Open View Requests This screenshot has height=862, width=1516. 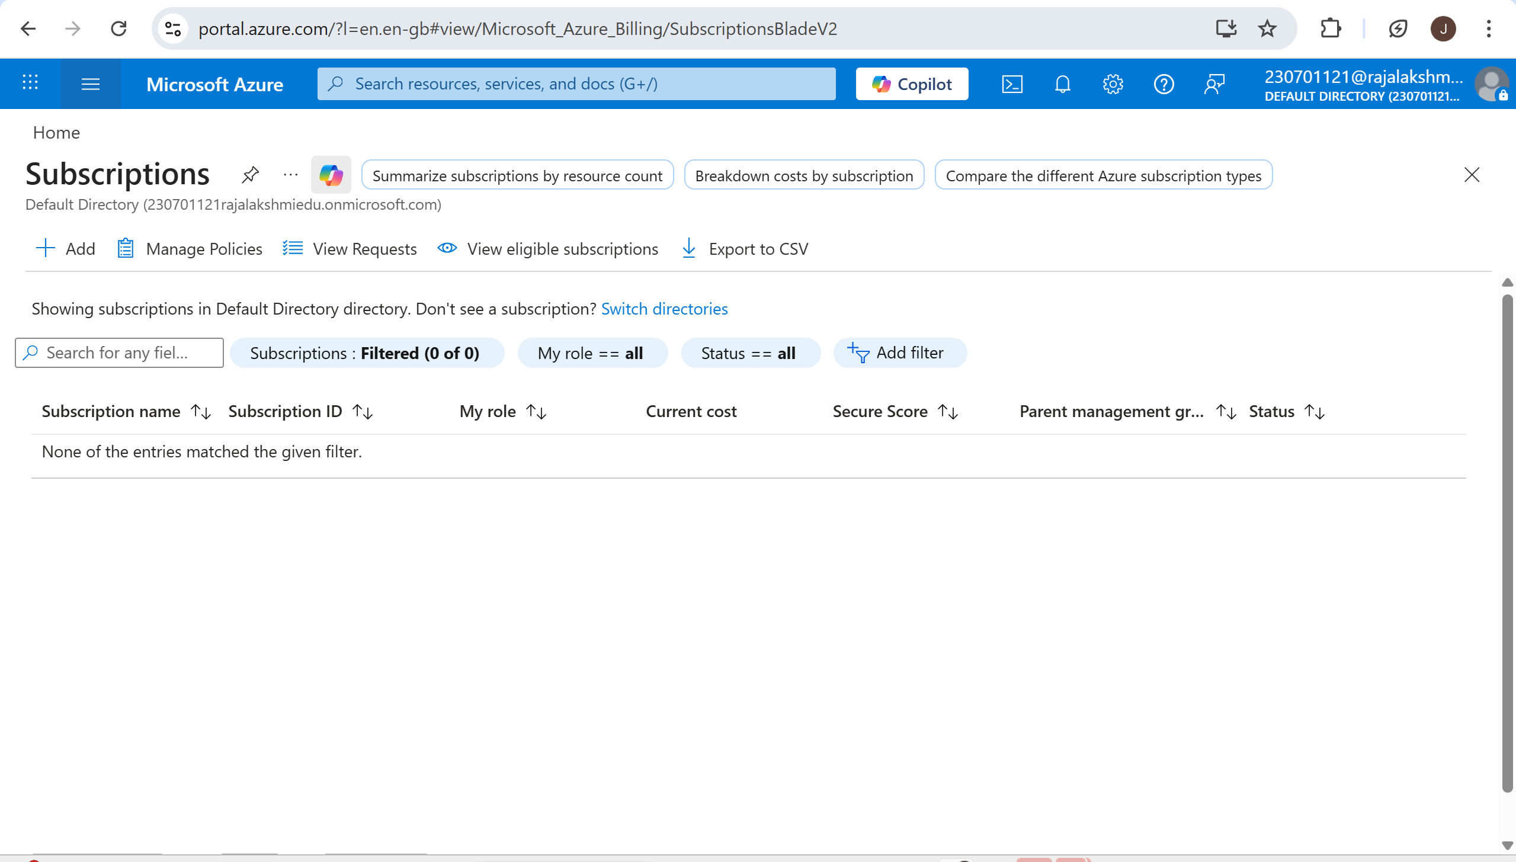point(350,249)
